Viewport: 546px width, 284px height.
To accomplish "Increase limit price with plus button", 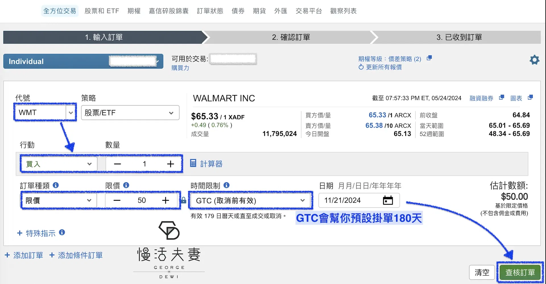I will pyautogui.click(x=166, y=200).
